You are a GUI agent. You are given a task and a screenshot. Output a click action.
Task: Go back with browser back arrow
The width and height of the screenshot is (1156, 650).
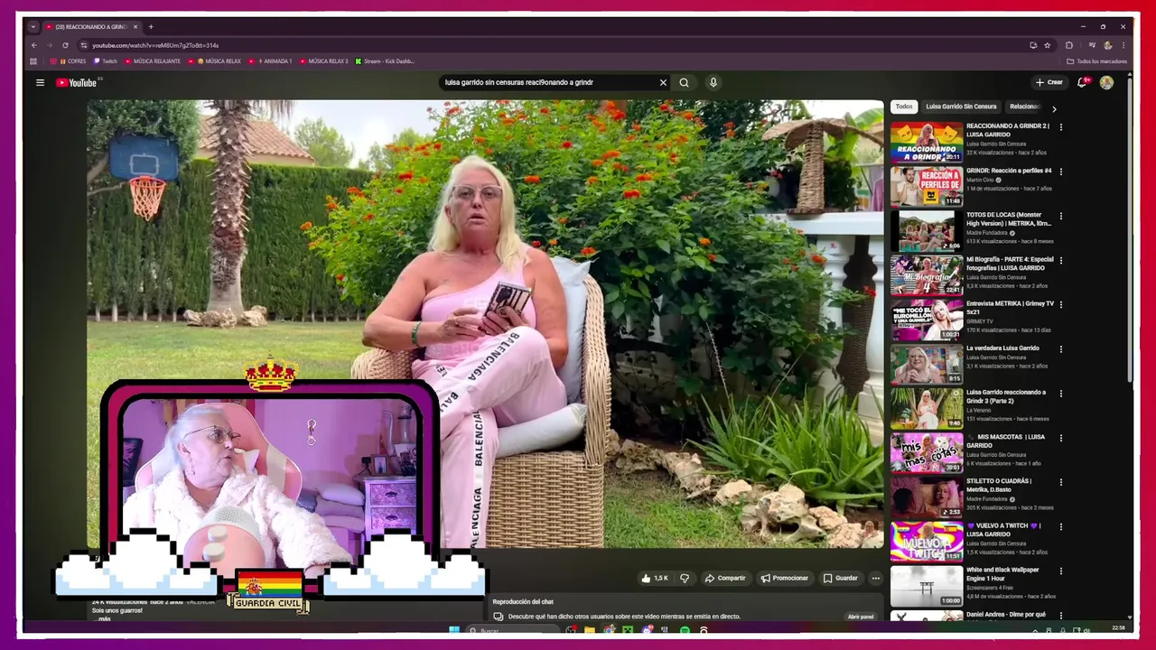point(34,45)
